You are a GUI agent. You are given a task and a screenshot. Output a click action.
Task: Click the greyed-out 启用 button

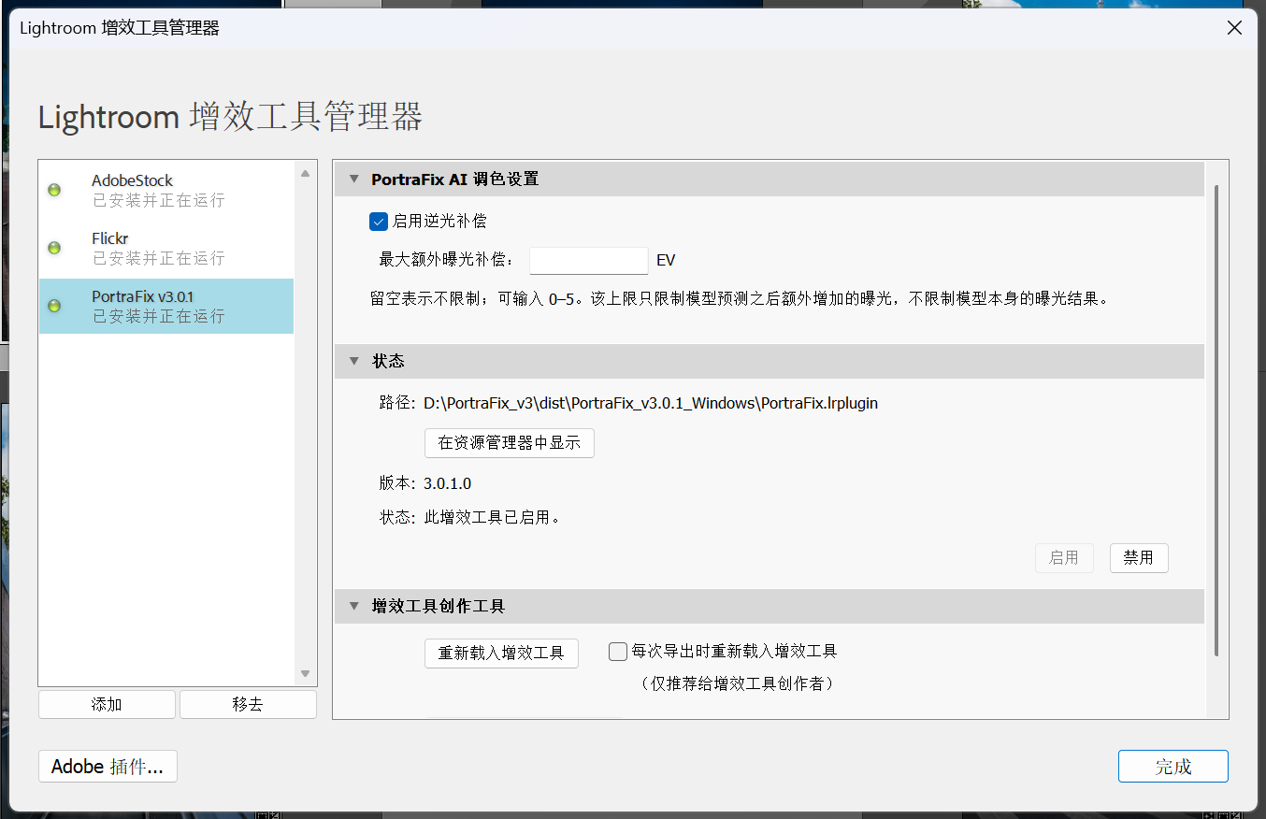click(1064, 558)
